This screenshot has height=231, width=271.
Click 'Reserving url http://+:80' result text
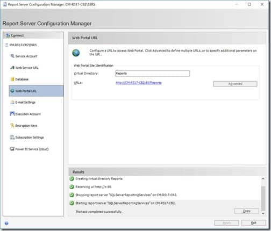point(94,187)
